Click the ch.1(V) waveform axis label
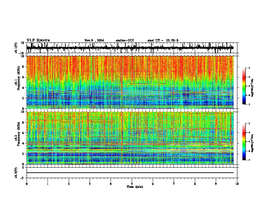Image resolution: width=267 pixels, height=206 pixels. pyautogui.click(x=16, y=48)
